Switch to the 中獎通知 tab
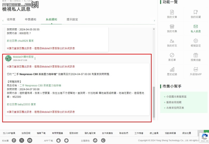 tap(31, 19)
